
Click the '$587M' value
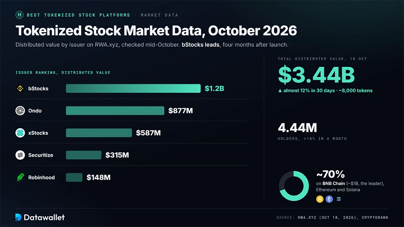point(148,133)
